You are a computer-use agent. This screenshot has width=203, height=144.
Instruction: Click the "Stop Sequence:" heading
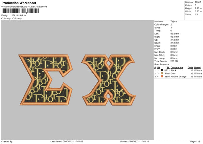(x=162, y=65)
